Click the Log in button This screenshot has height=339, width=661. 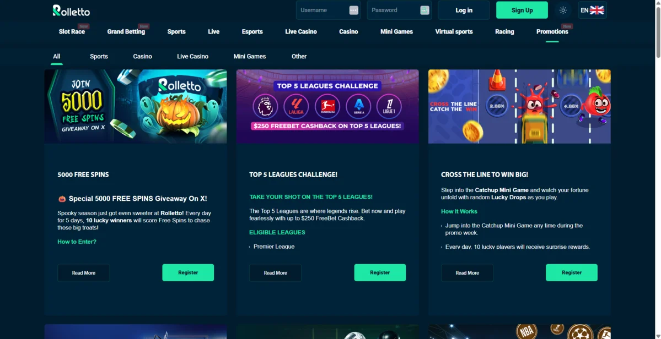point(464,10)
